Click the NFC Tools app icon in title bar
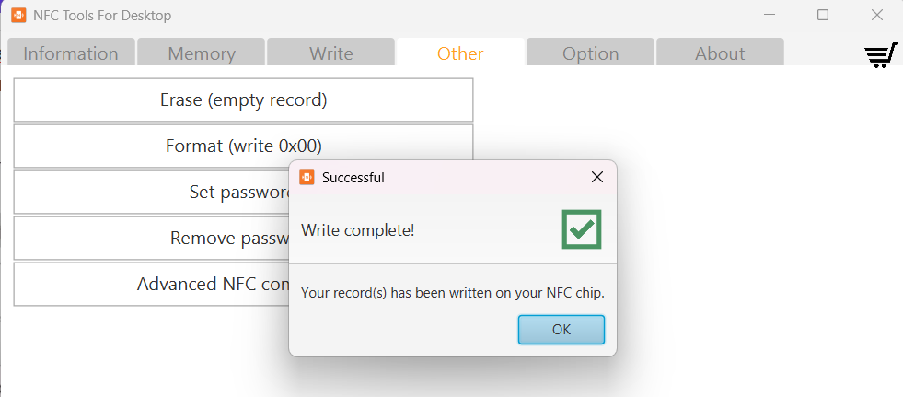 coord(17,15)
